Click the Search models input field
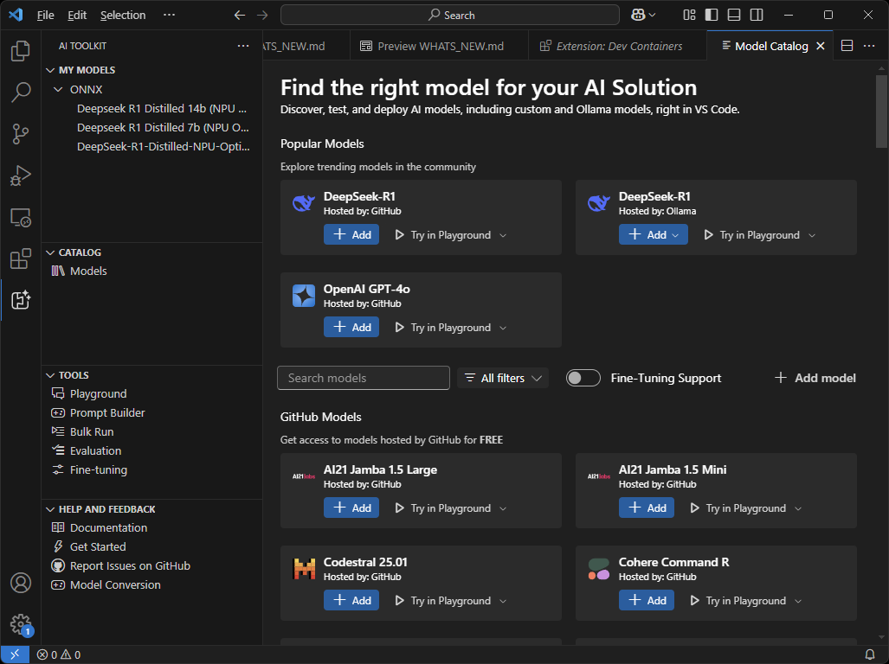The image size is (889, 664). tap(363, 378)
